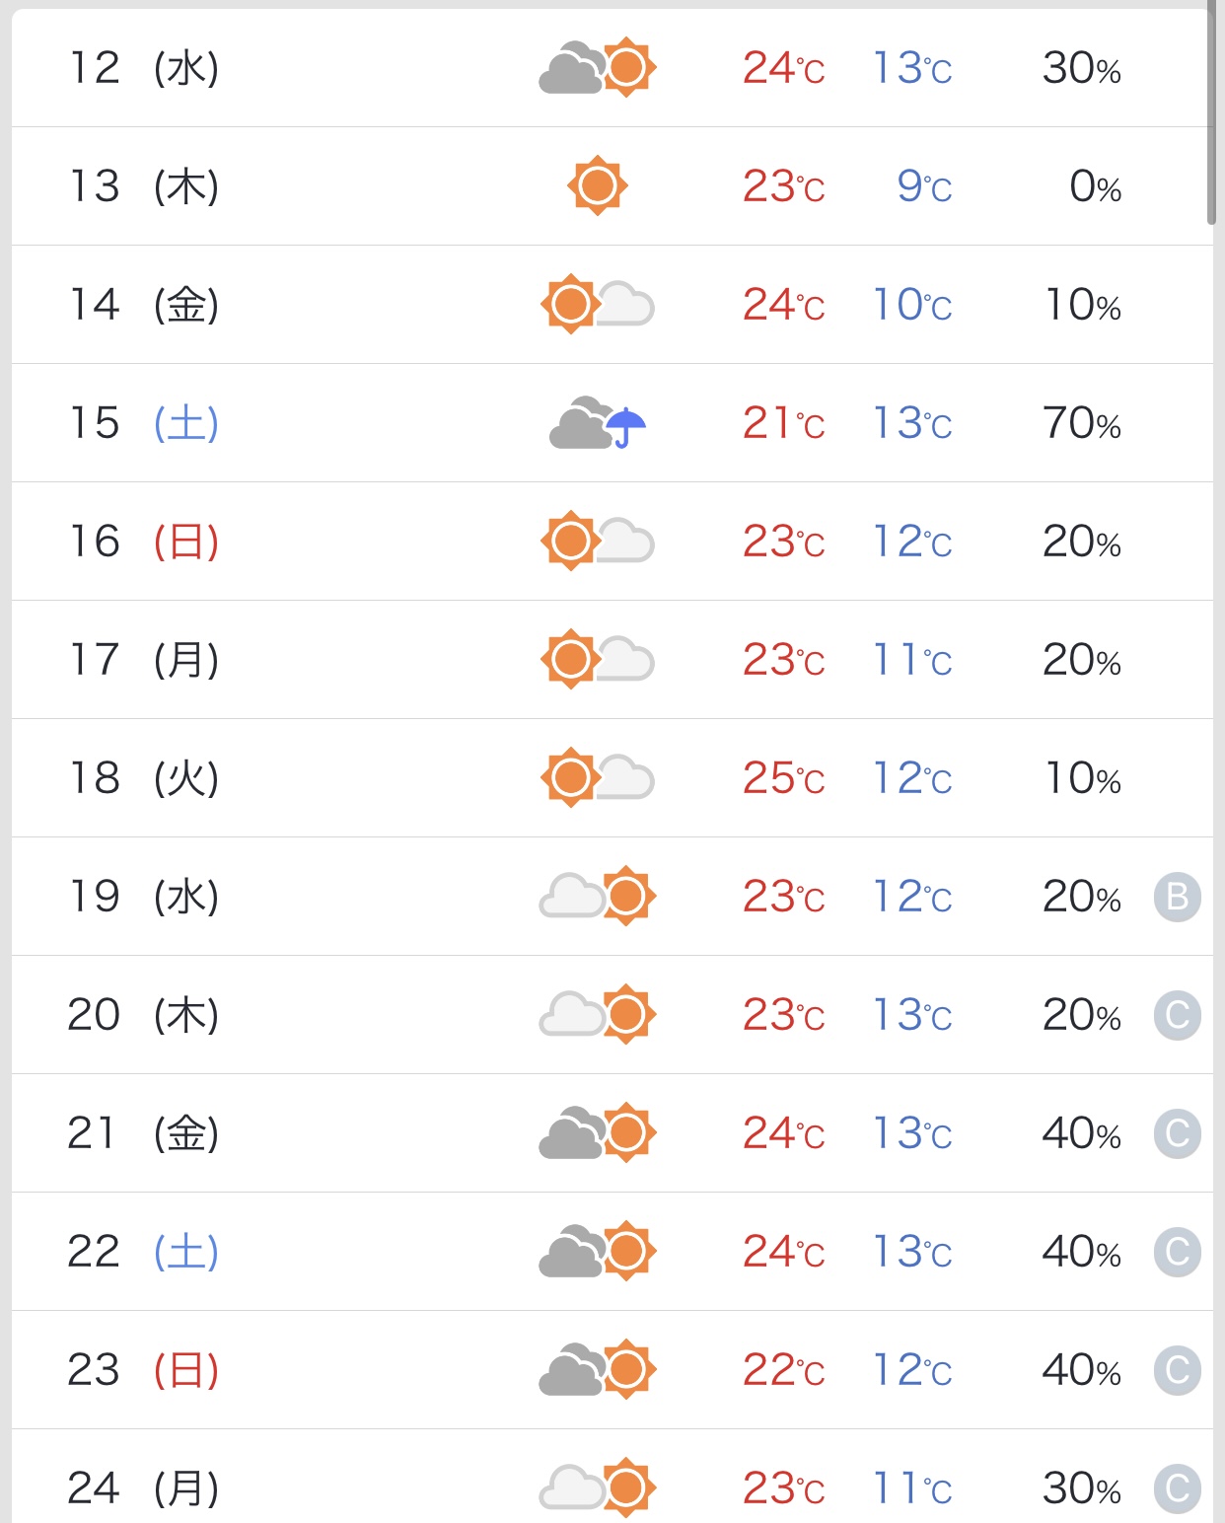Click the C reliability badge for the 20th
The width and height of the screenshot is (1225, 1523).
coord(1177,1015)
